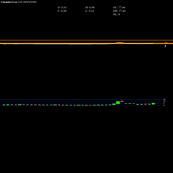Screen dimensions: 173x173
Task: Click the white moving average line bump
Action: 119,43
